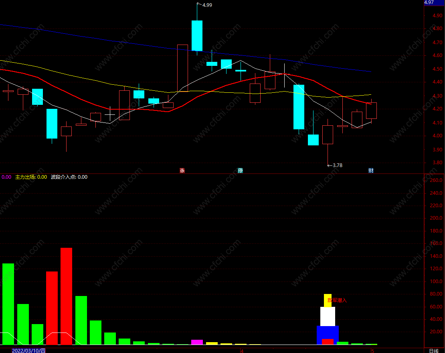Click the 2022/03/10/四 date label
Viewport: 445px width, 353px height.
[28, 351]
